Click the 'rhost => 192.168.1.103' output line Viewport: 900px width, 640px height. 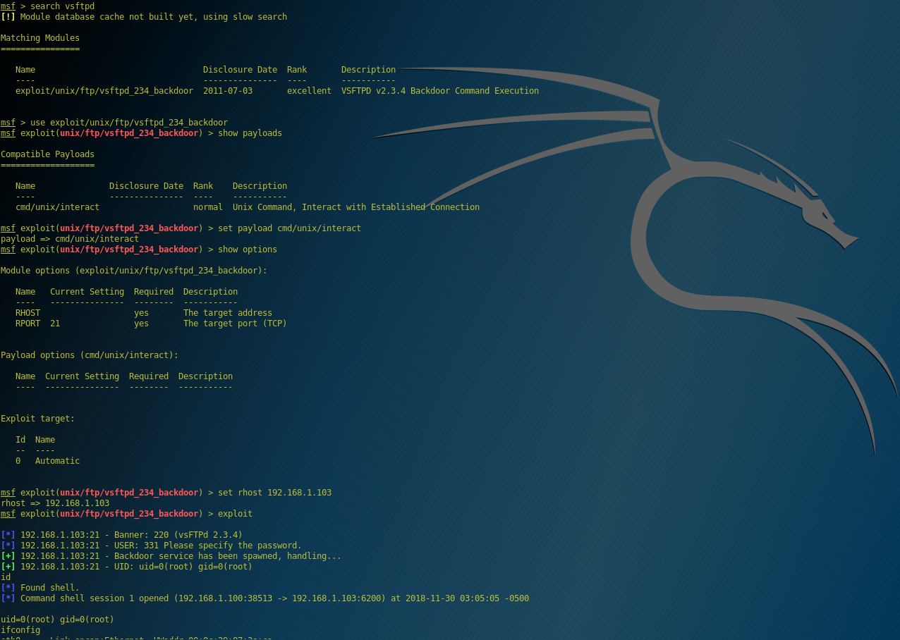point(55,503)
